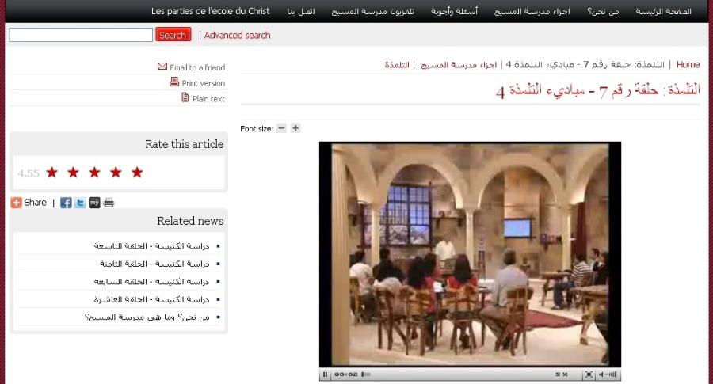Viewport: 713px width, 384px height.
Task: Toggle fullscreen on the video player
Action: tap(589, 374)
